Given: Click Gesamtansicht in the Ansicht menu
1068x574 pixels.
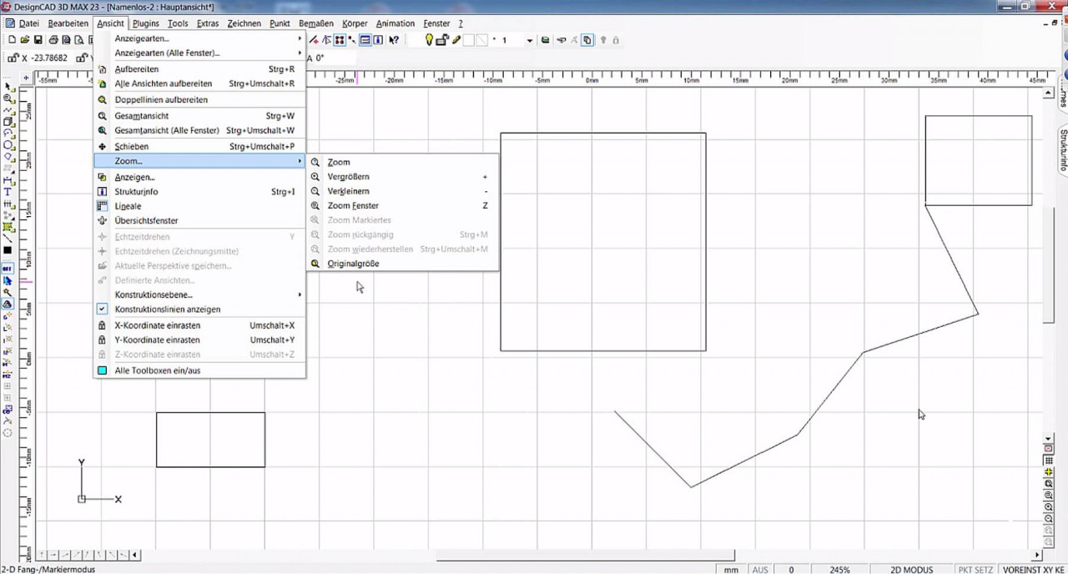Looking at the screenshot, I should point(142,116).
